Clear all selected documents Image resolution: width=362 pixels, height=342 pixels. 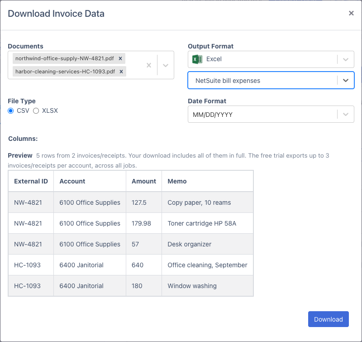click(149, 65)
